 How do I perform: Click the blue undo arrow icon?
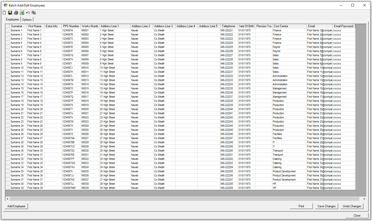(x=28, y=13)
